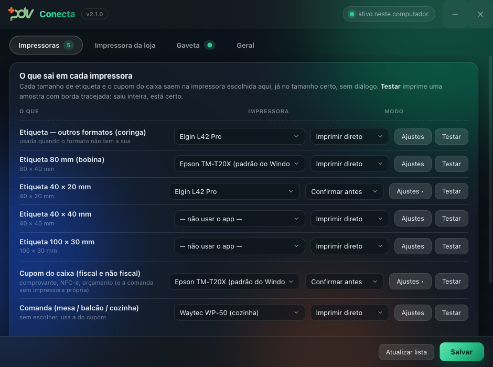Open Ajustes for Etiqueta 40 × 40 mm
This screenshot has width=493, height=367.
click(413, 219)
